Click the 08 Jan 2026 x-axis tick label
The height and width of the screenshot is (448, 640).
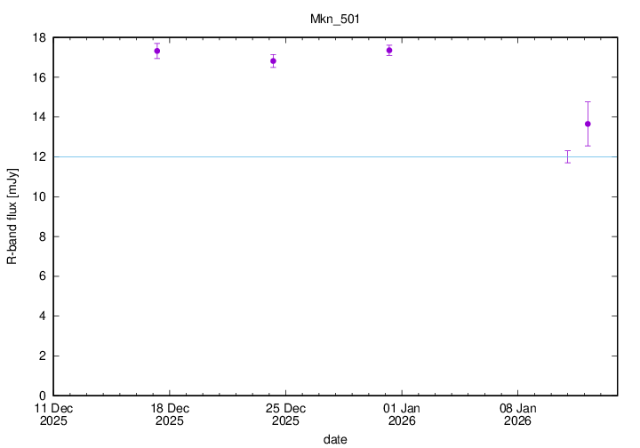(x=517, y=414)
